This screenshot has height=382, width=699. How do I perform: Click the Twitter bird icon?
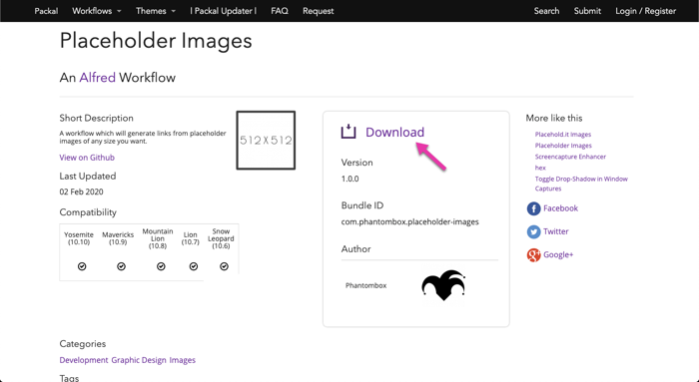tap(533, 231)
